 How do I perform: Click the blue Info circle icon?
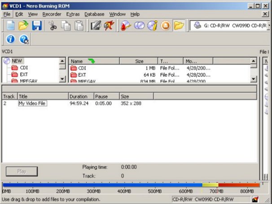[x=11, y=39]
